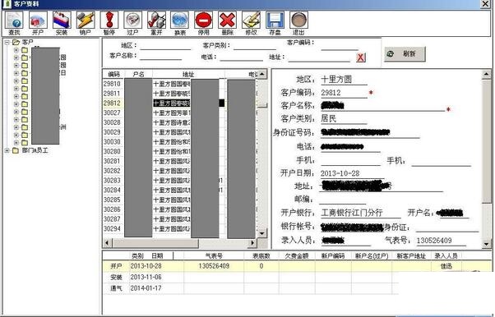Click the 欠费金额 column header
Viewport: 495px width, 317px height.
(297, 255)
